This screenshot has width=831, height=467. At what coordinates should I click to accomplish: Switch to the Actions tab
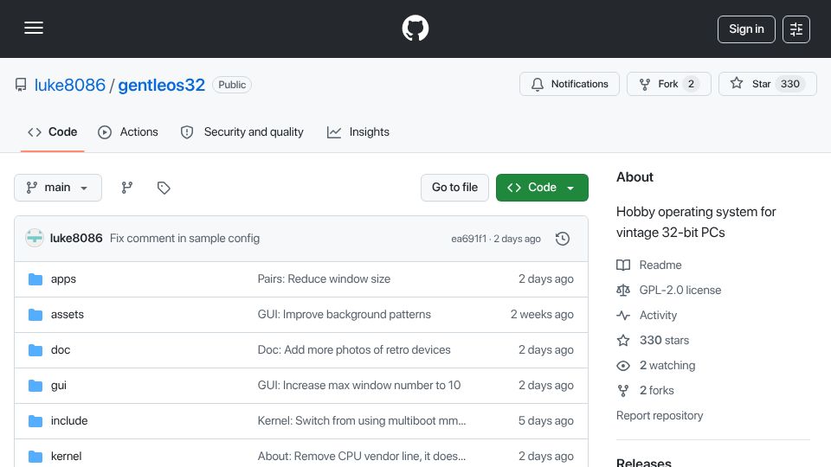click(x=128, y=131)
